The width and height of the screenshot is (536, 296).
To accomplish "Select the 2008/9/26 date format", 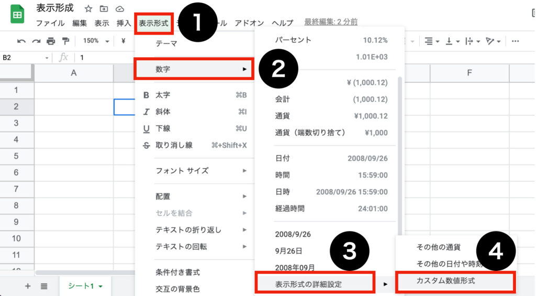I will pos(293,234).
